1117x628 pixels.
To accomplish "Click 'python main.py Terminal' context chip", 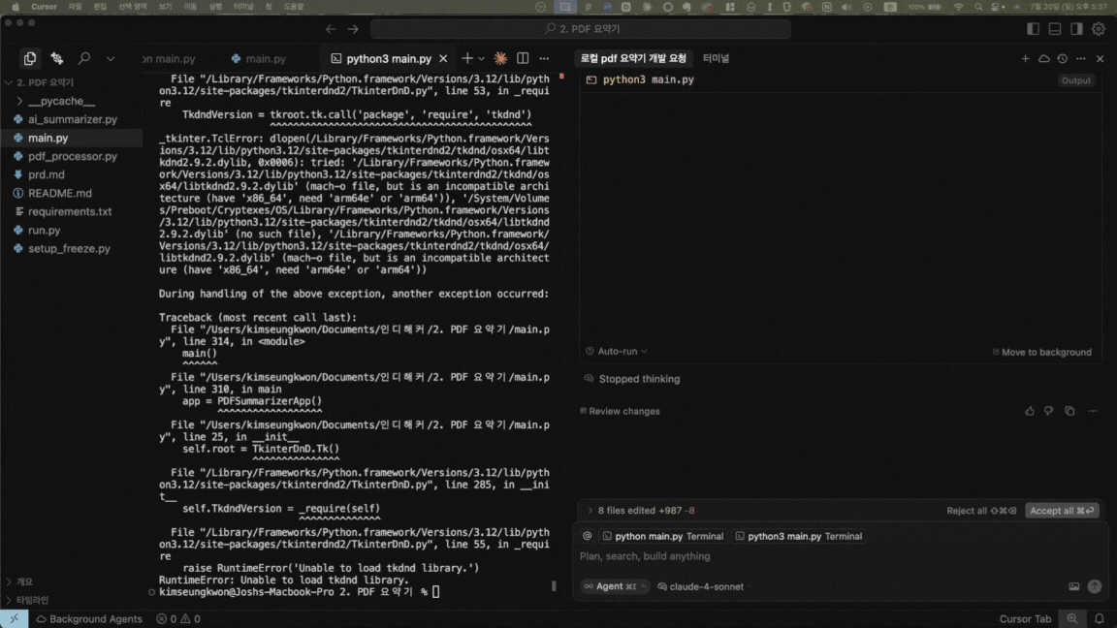I will (663, 536).
